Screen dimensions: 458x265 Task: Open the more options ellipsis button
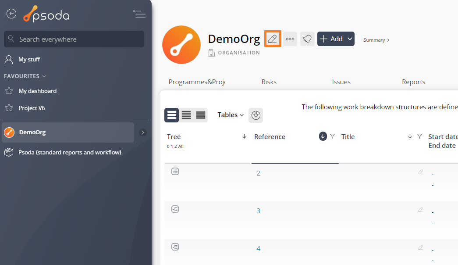(290, 39)
